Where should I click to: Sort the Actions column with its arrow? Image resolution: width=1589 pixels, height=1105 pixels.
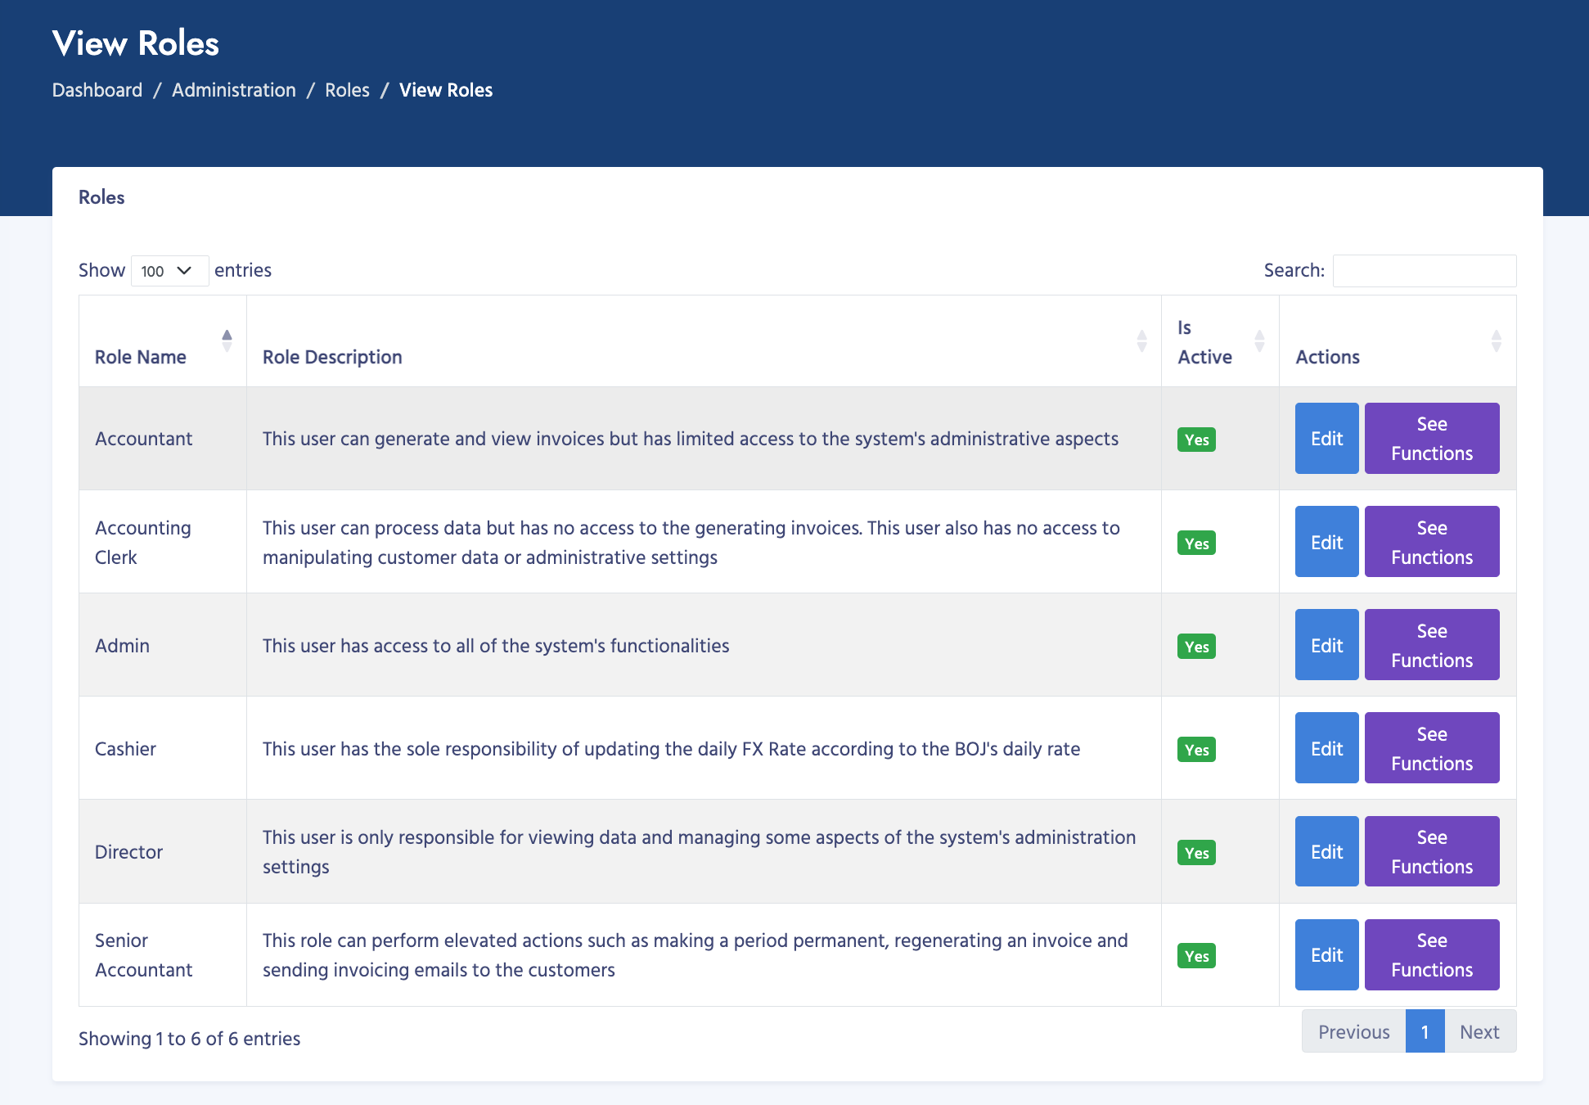coord(1497,341)
